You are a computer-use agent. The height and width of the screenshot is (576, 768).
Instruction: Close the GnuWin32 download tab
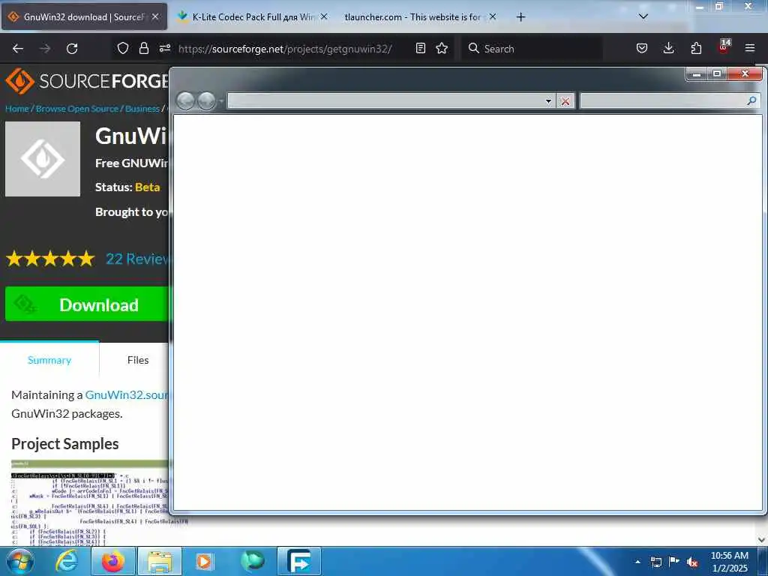(x=155, y=16)
